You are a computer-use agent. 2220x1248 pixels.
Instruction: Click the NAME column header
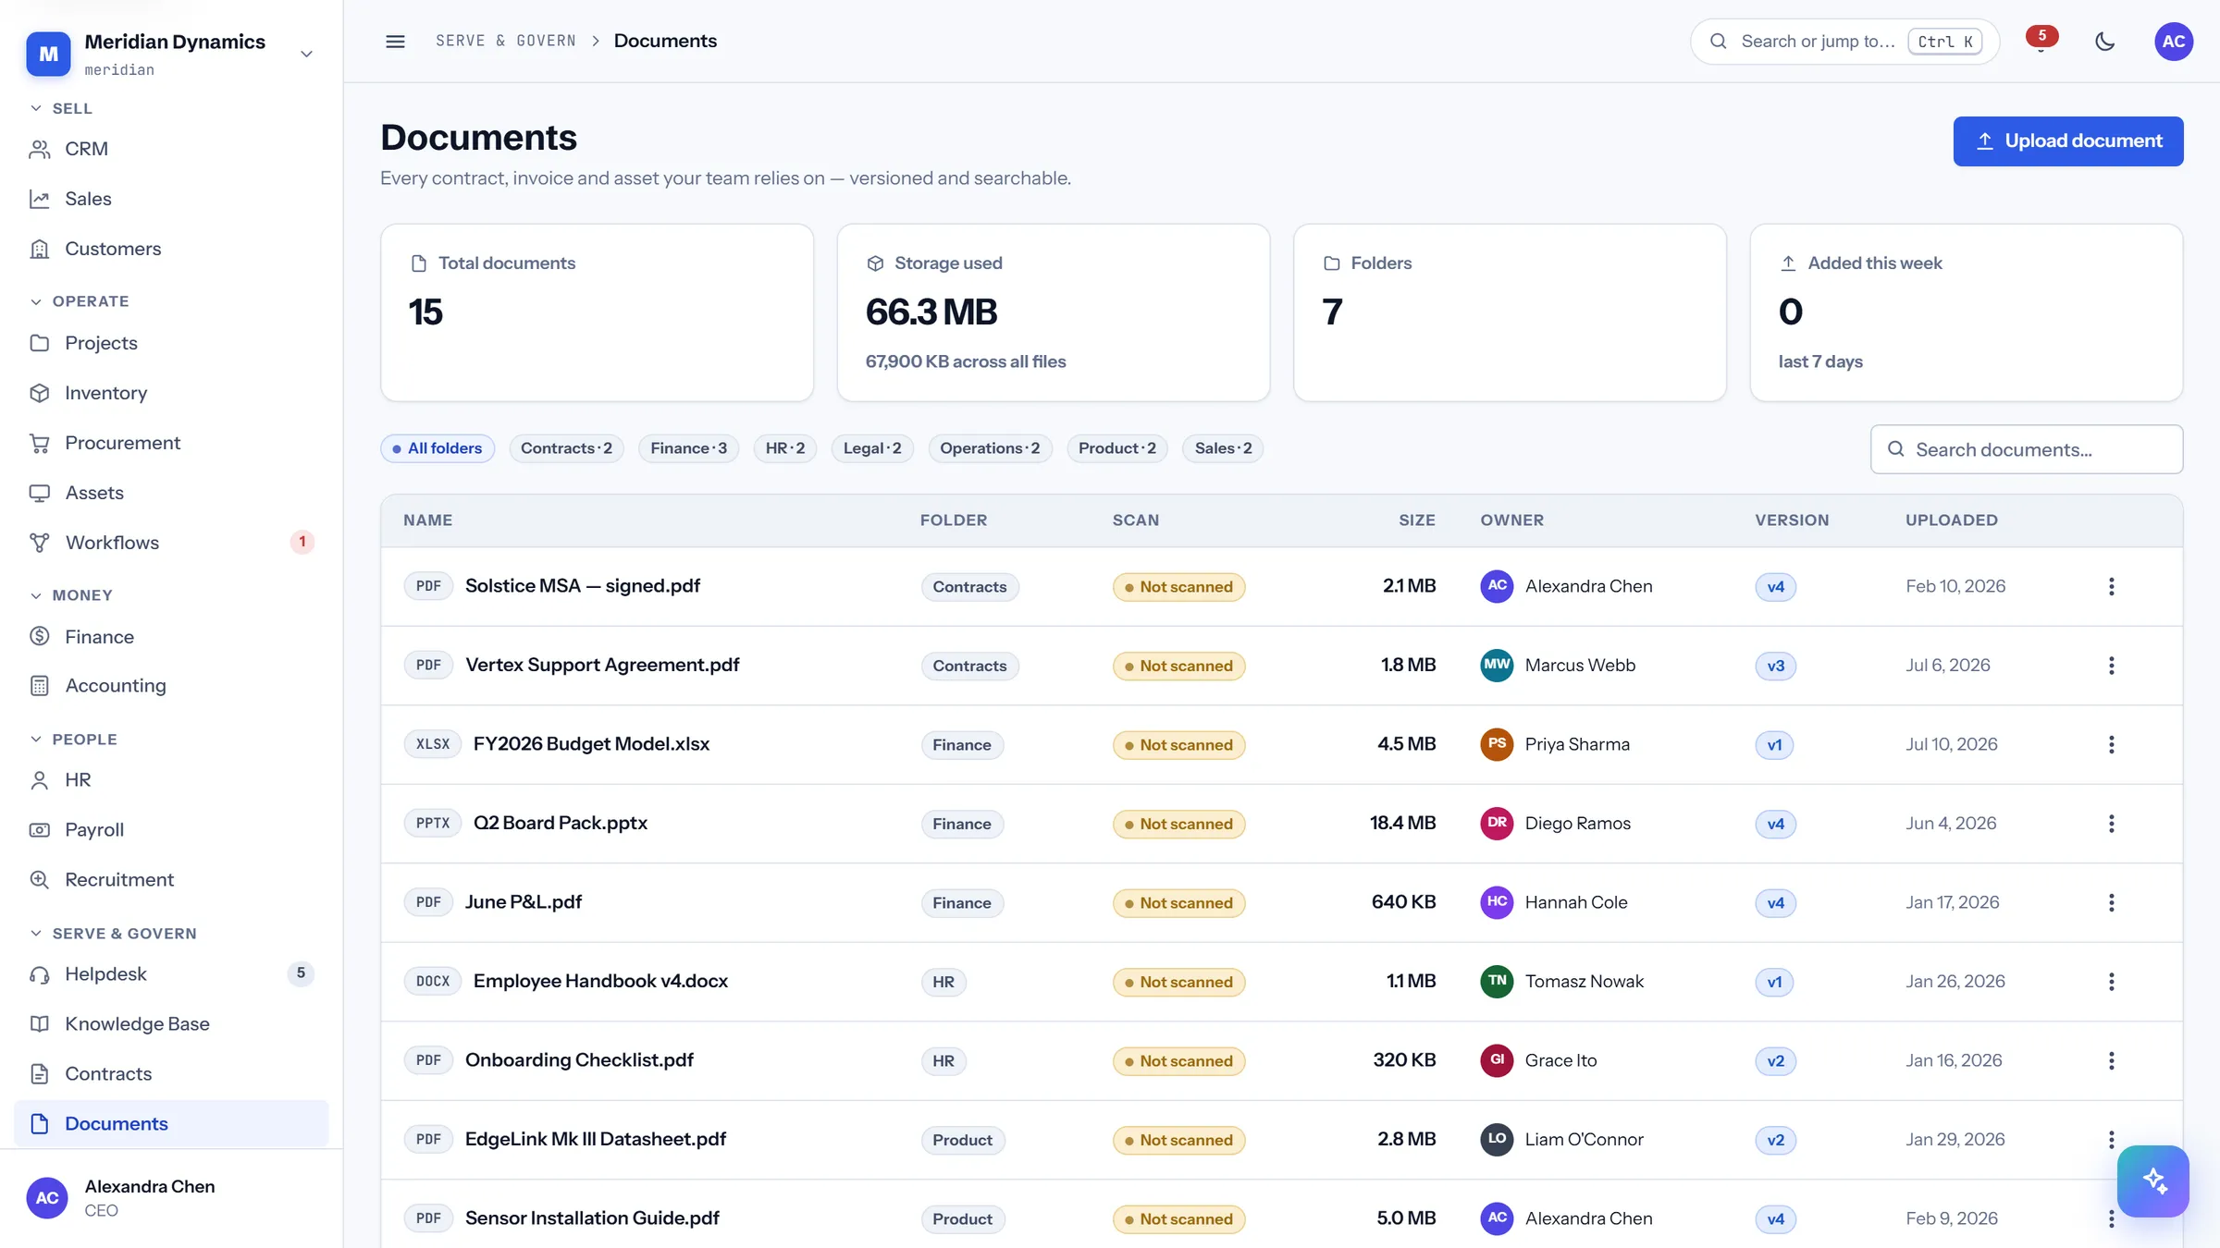(x=428, y=520)
